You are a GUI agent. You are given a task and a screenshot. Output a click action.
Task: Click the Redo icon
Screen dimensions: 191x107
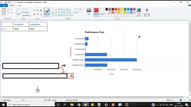12,2
